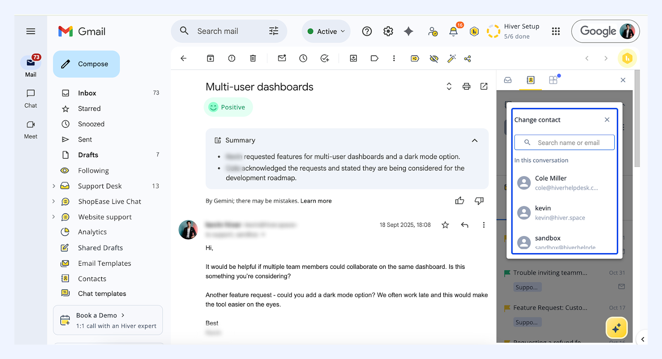The image size is (662, 359).
Task: Open more options for the message
Action: pos(484,225)
